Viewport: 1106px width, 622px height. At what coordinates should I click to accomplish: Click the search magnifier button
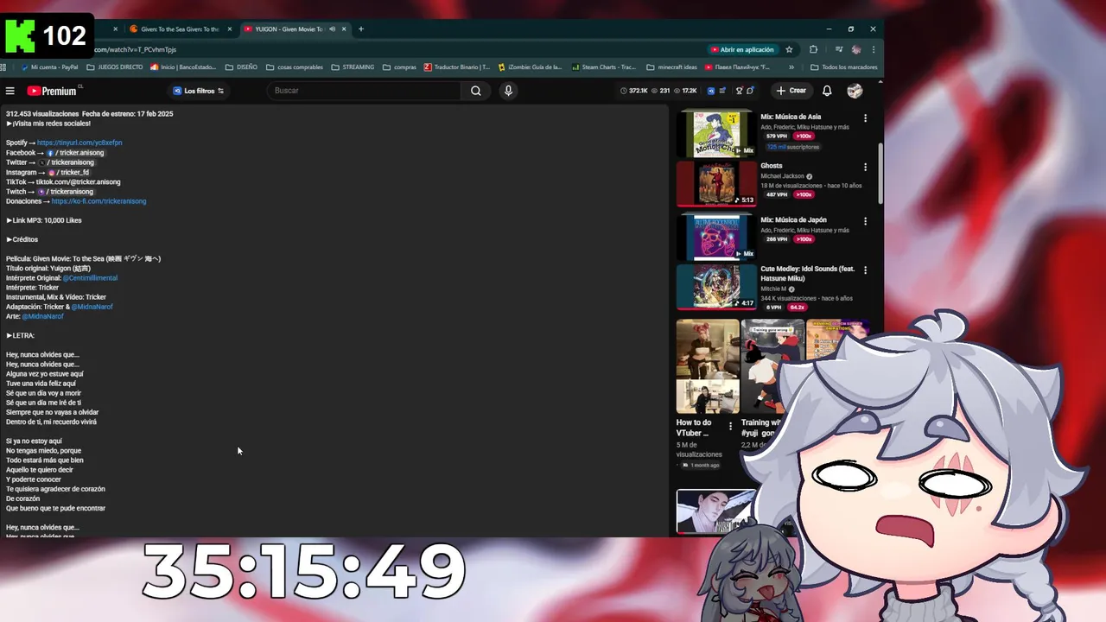tap(476, 91)
